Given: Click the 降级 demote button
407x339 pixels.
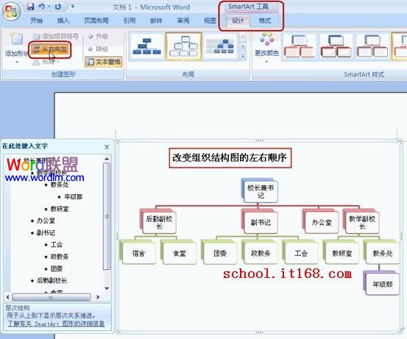Looking at the screenshot, I should pos(98,49).
